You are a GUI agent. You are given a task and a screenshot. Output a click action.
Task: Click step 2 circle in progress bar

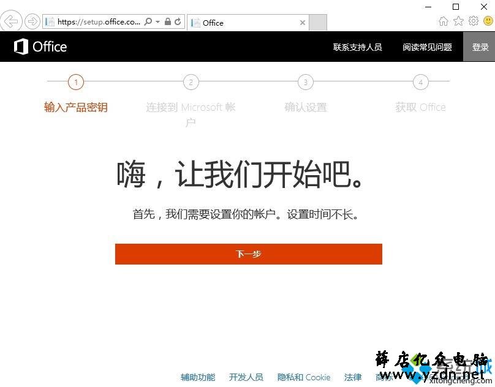point(191,82)
